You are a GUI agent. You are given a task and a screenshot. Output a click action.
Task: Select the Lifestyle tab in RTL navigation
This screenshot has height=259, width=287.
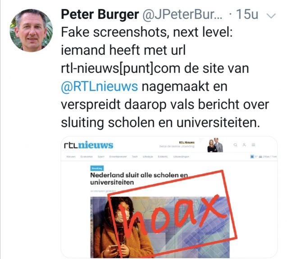pyautogui.click(x=148, y=157)
